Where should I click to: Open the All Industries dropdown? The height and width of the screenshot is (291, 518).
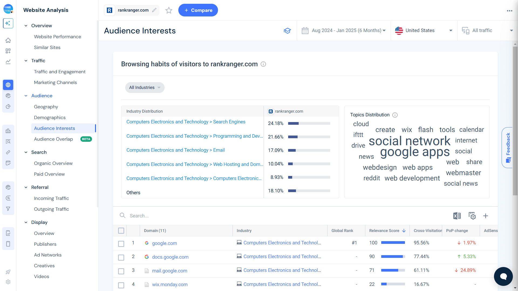coord(145,88)
